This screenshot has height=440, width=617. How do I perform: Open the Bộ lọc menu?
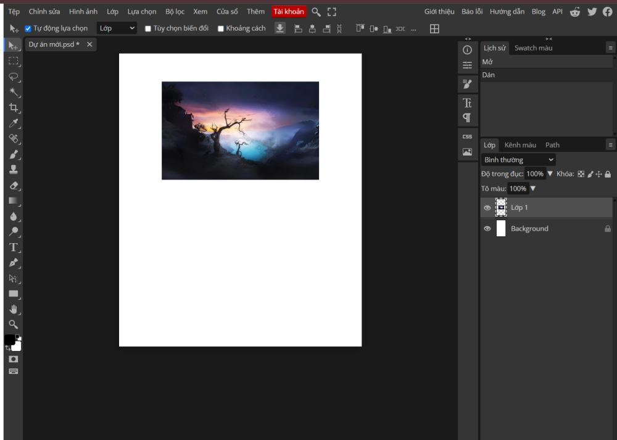(x=175, y=12)
